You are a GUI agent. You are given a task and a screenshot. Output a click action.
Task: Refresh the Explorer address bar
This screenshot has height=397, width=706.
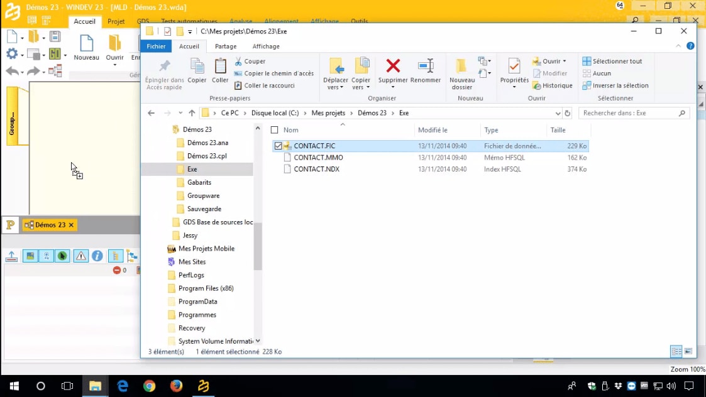pyautogui.click(x=567, y=113)
